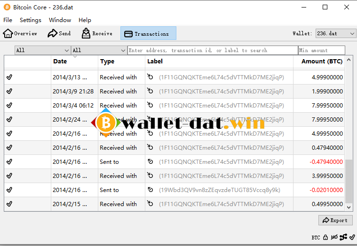357x246 pixels.
Task: Click received arrow icon in 2014/3/13 row
Action: [150, 77]
